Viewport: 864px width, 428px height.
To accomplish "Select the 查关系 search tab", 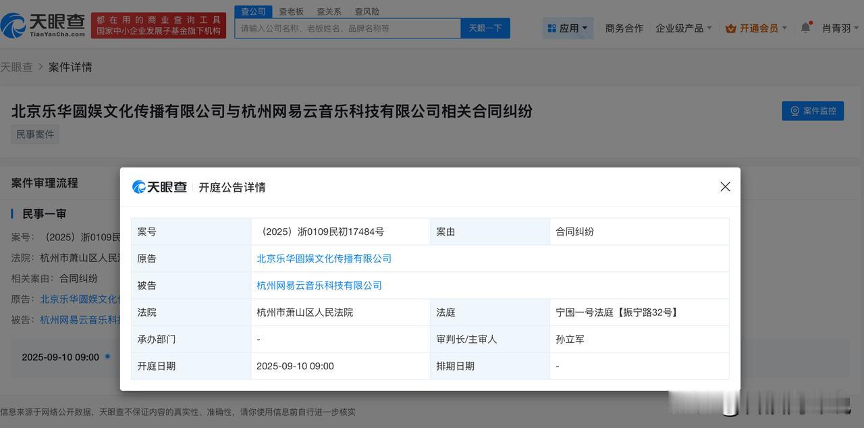I will tap(329, 11).
